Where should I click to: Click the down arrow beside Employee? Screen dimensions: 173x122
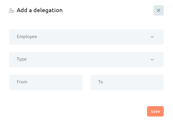pos(152,37)
